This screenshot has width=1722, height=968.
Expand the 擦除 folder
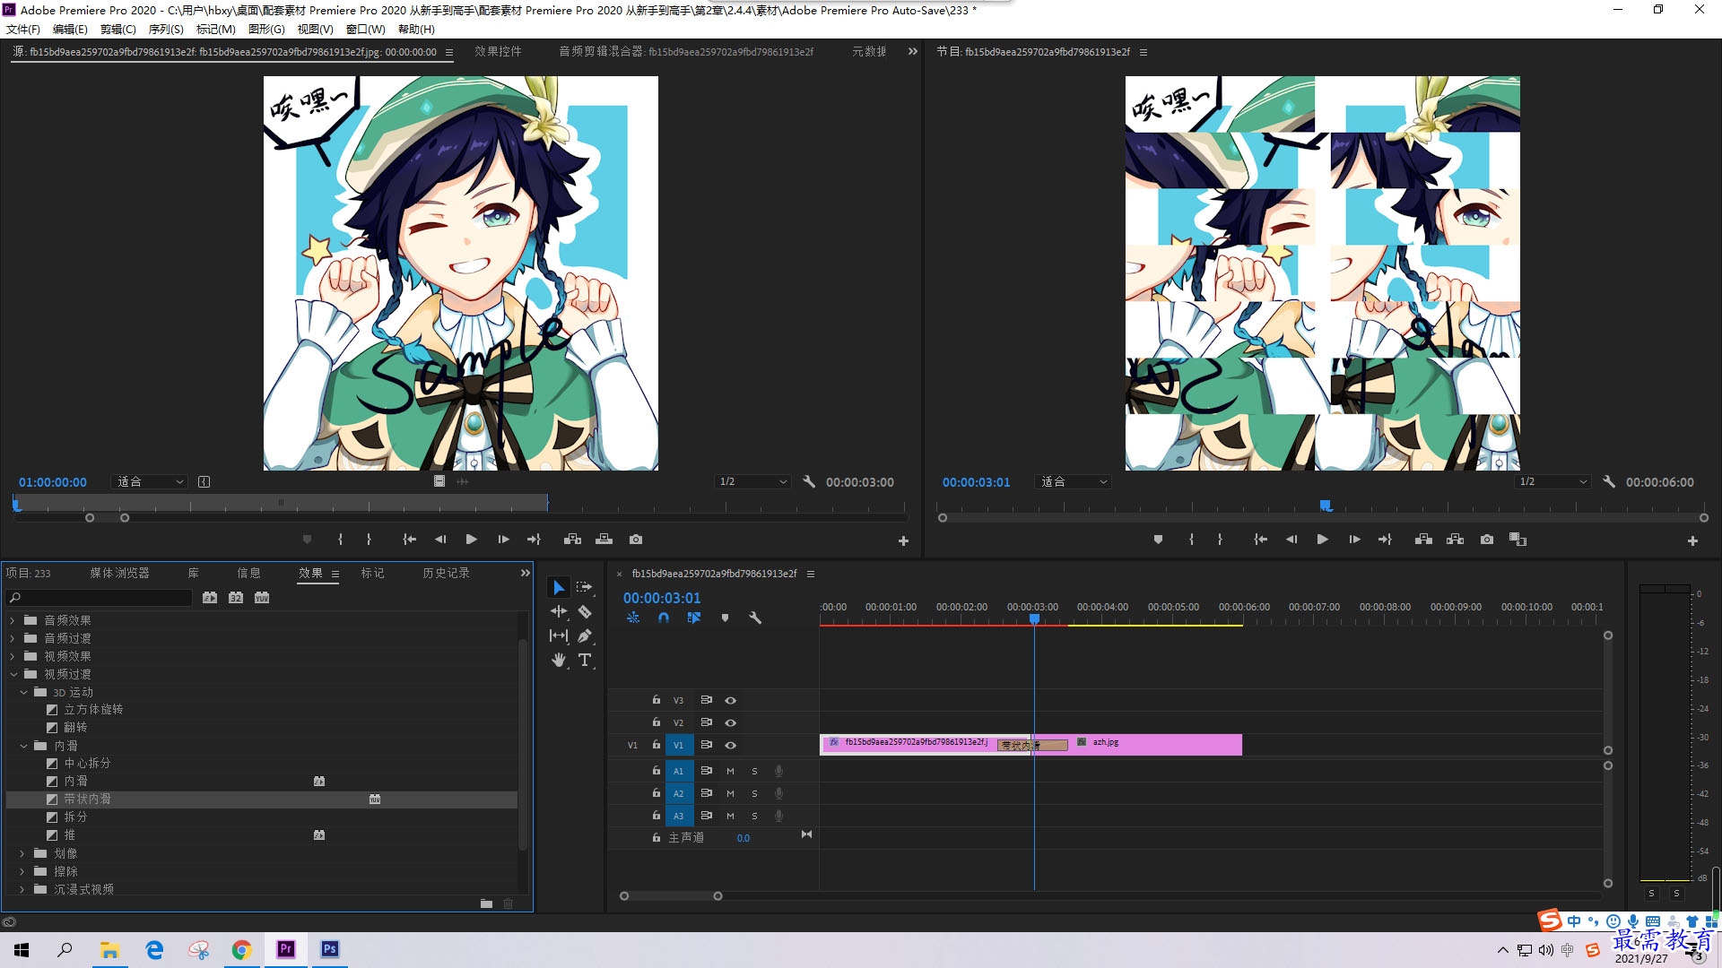(x=22, y=871)
